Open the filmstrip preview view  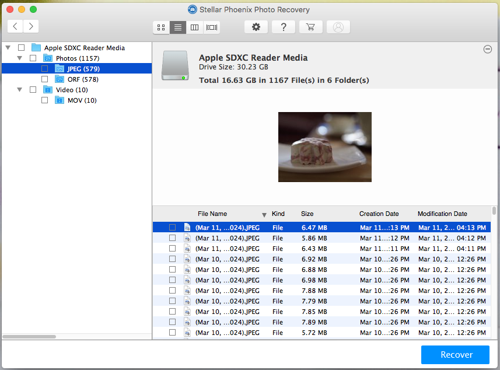211,27
